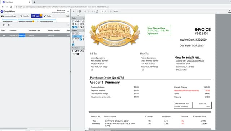This screenshot has width=231, height=131.
Task: Switch to the Search tab
Action: tap(25, 16)
